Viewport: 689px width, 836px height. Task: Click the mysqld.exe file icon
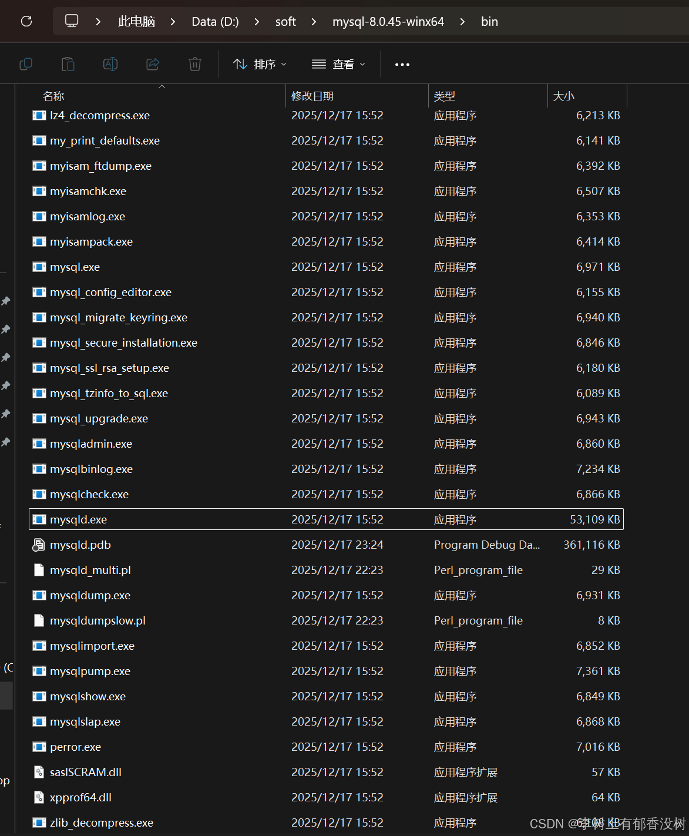click(39, 519)
